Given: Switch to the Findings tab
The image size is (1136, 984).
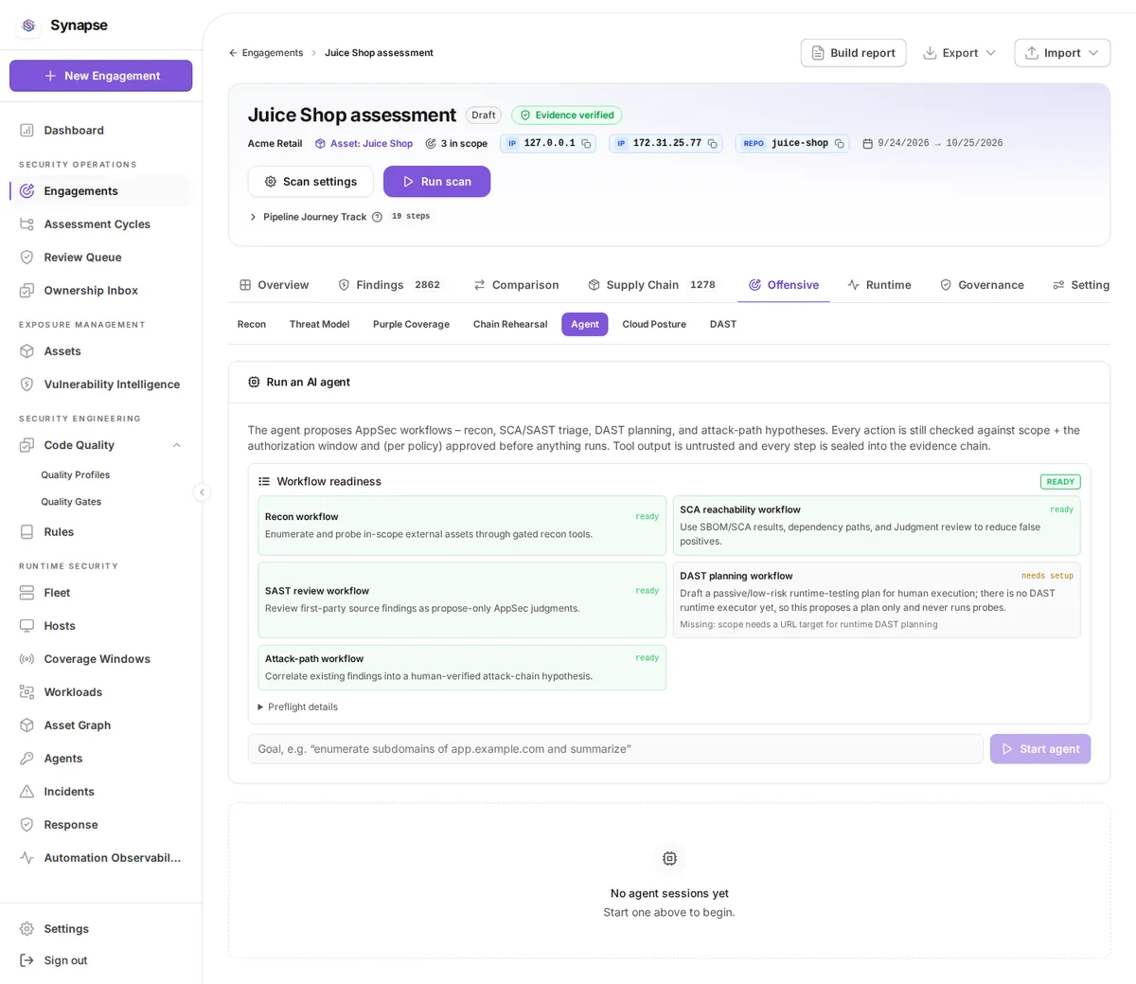Looking at the screenshot, I should [x=389, y=285].
